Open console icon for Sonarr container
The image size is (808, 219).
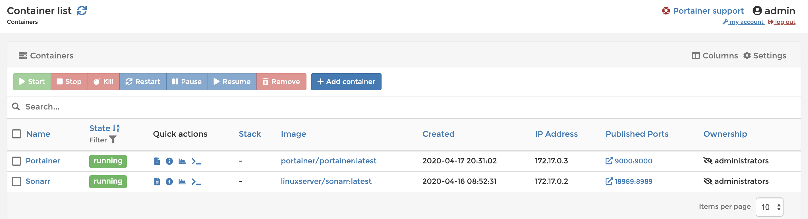[196, 182]
